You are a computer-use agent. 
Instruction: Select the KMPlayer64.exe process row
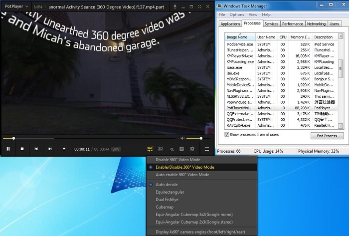[281, 56]
